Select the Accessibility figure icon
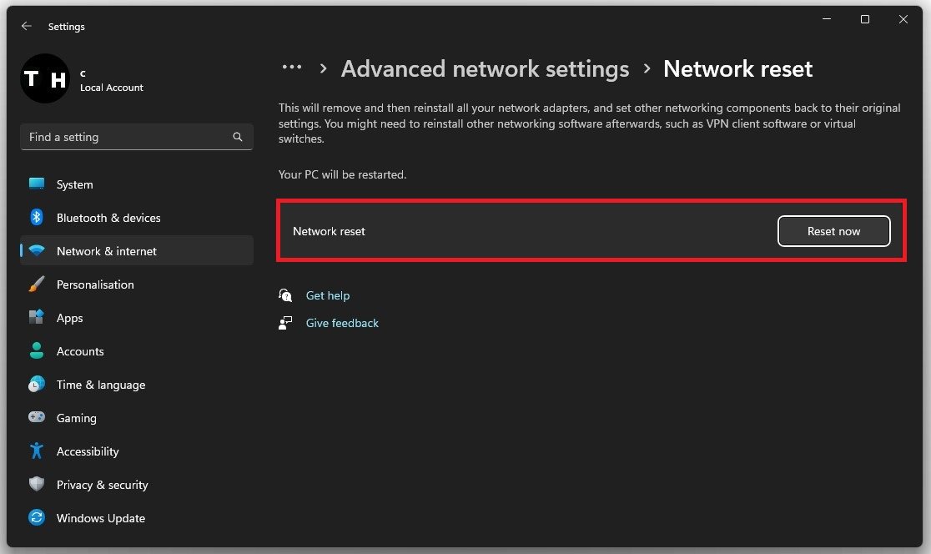Viewport: 931px width, 554px height. (37, 451)
